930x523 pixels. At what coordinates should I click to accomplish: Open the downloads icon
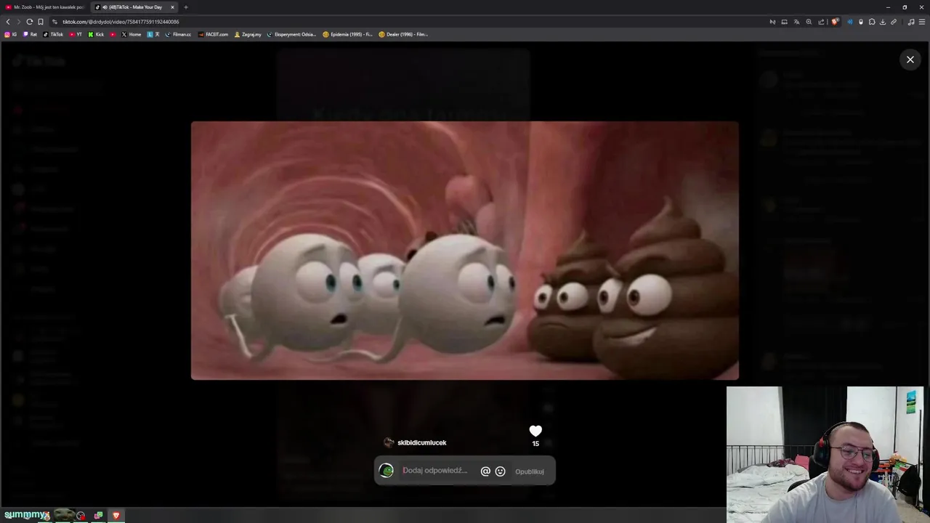pos(883,22)
